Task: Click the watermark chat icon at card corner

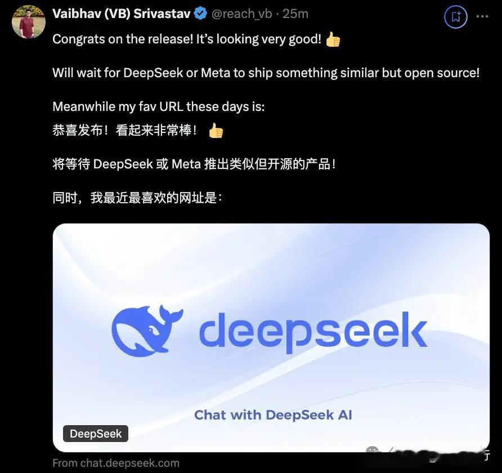Action: (373, 451)
